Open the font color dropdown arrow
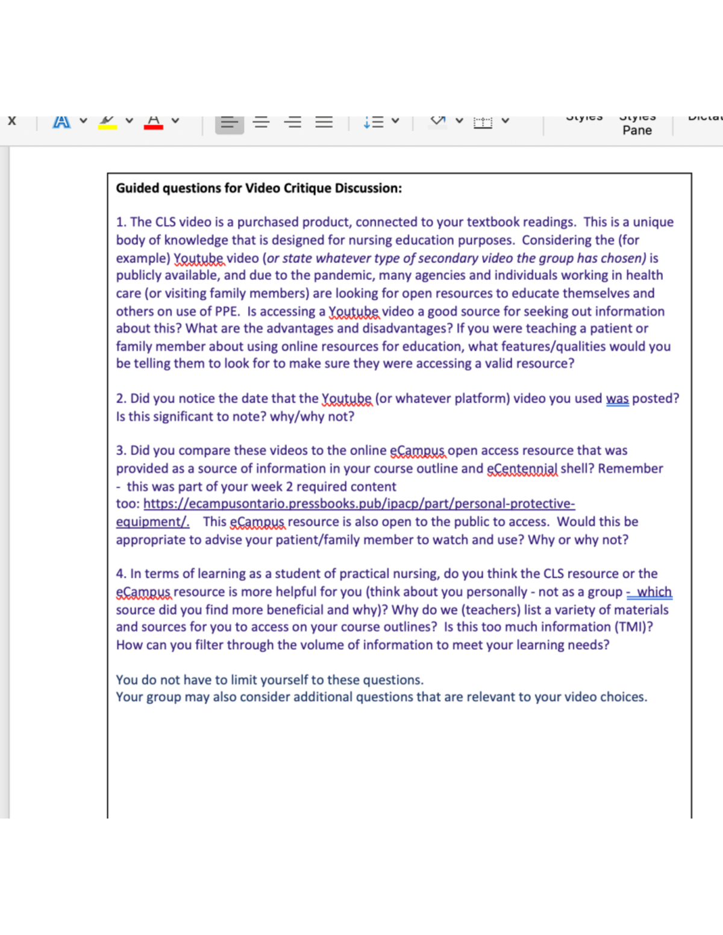 (x=175, y=121)
